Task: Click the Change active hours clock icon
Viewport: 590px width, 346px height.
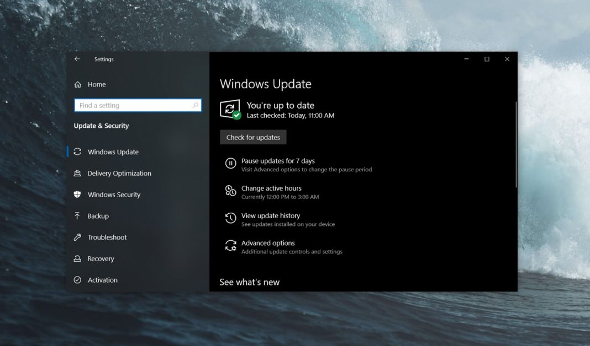Action: pyautogui.click(x=230, y=191)
